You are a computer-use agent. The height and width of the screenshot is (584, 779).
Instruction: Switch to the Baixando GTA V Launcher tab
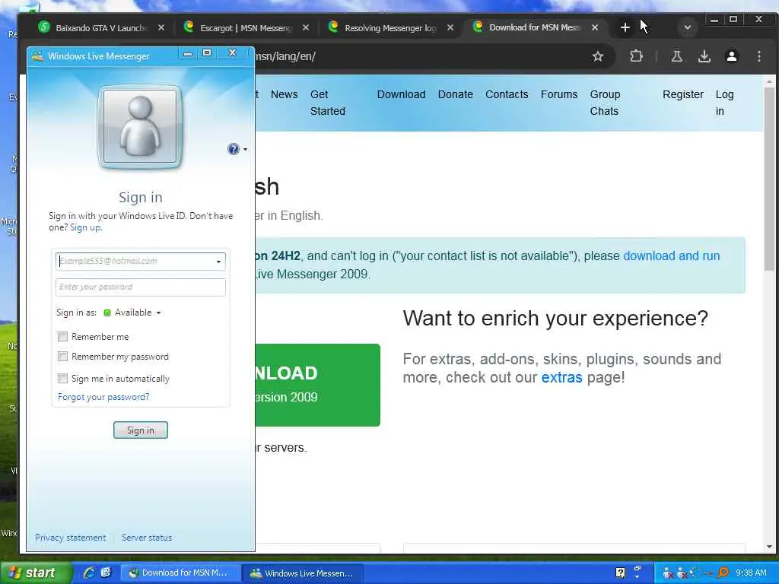point(101,28)
